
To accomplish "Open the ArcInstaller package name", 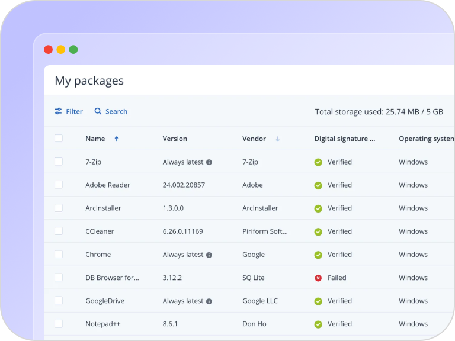I will click(103, 208).
